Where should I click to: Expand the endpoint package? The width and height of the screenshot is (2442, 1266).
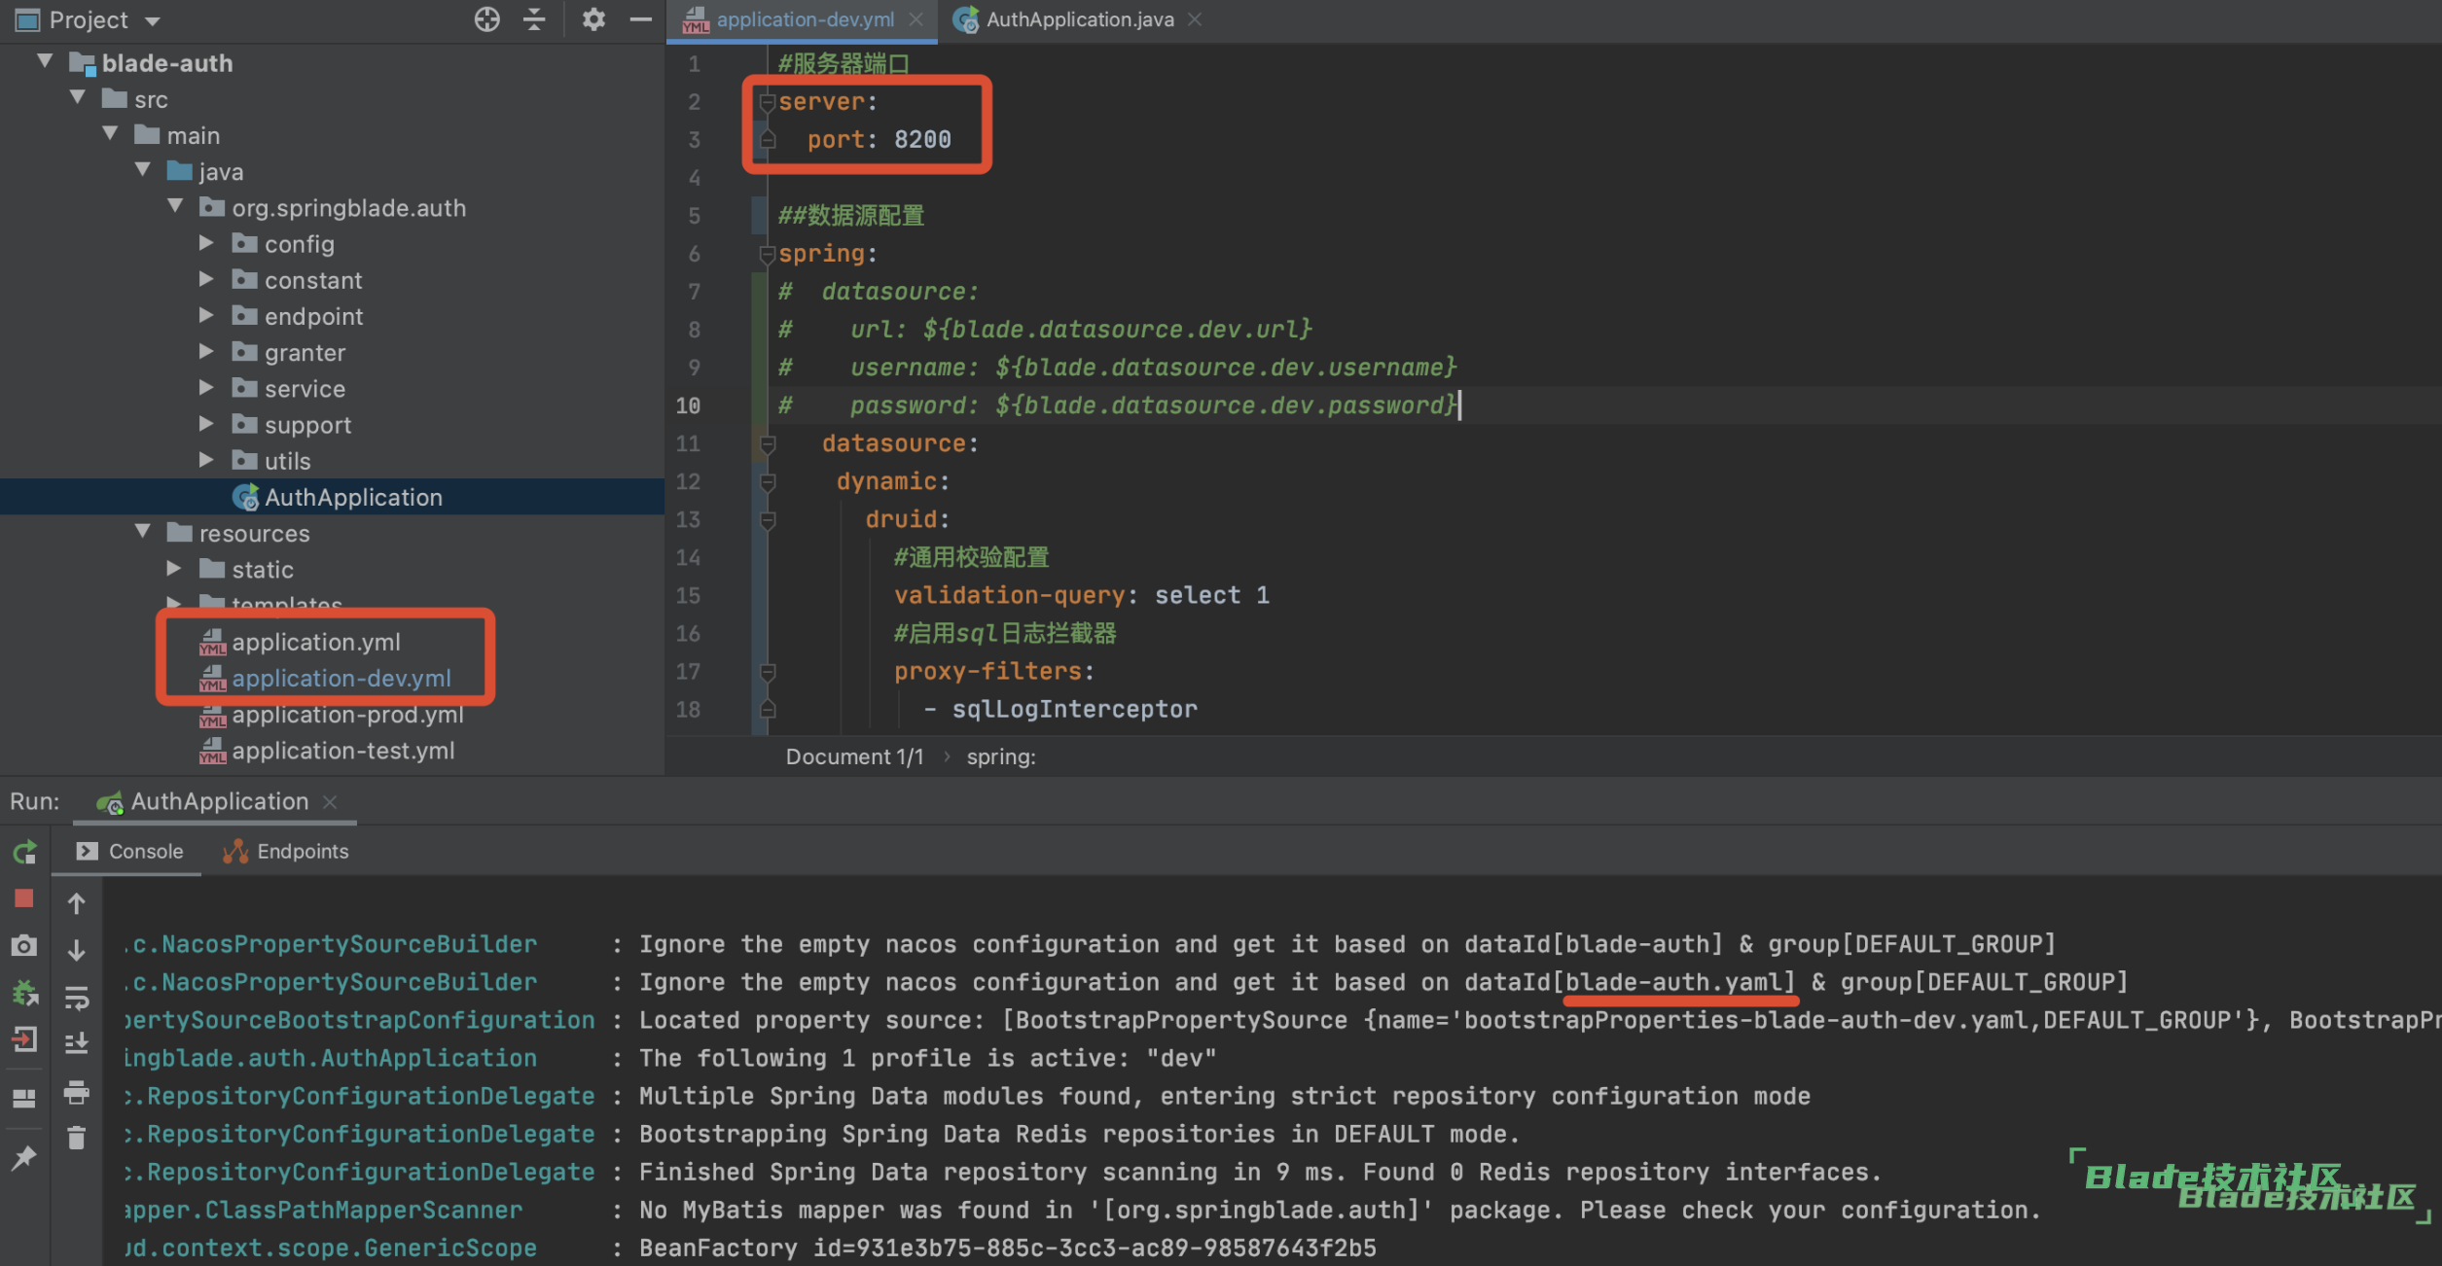(206, 315)
